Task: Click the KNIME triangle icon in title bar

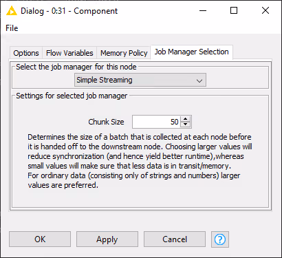Action: point(12,11)
